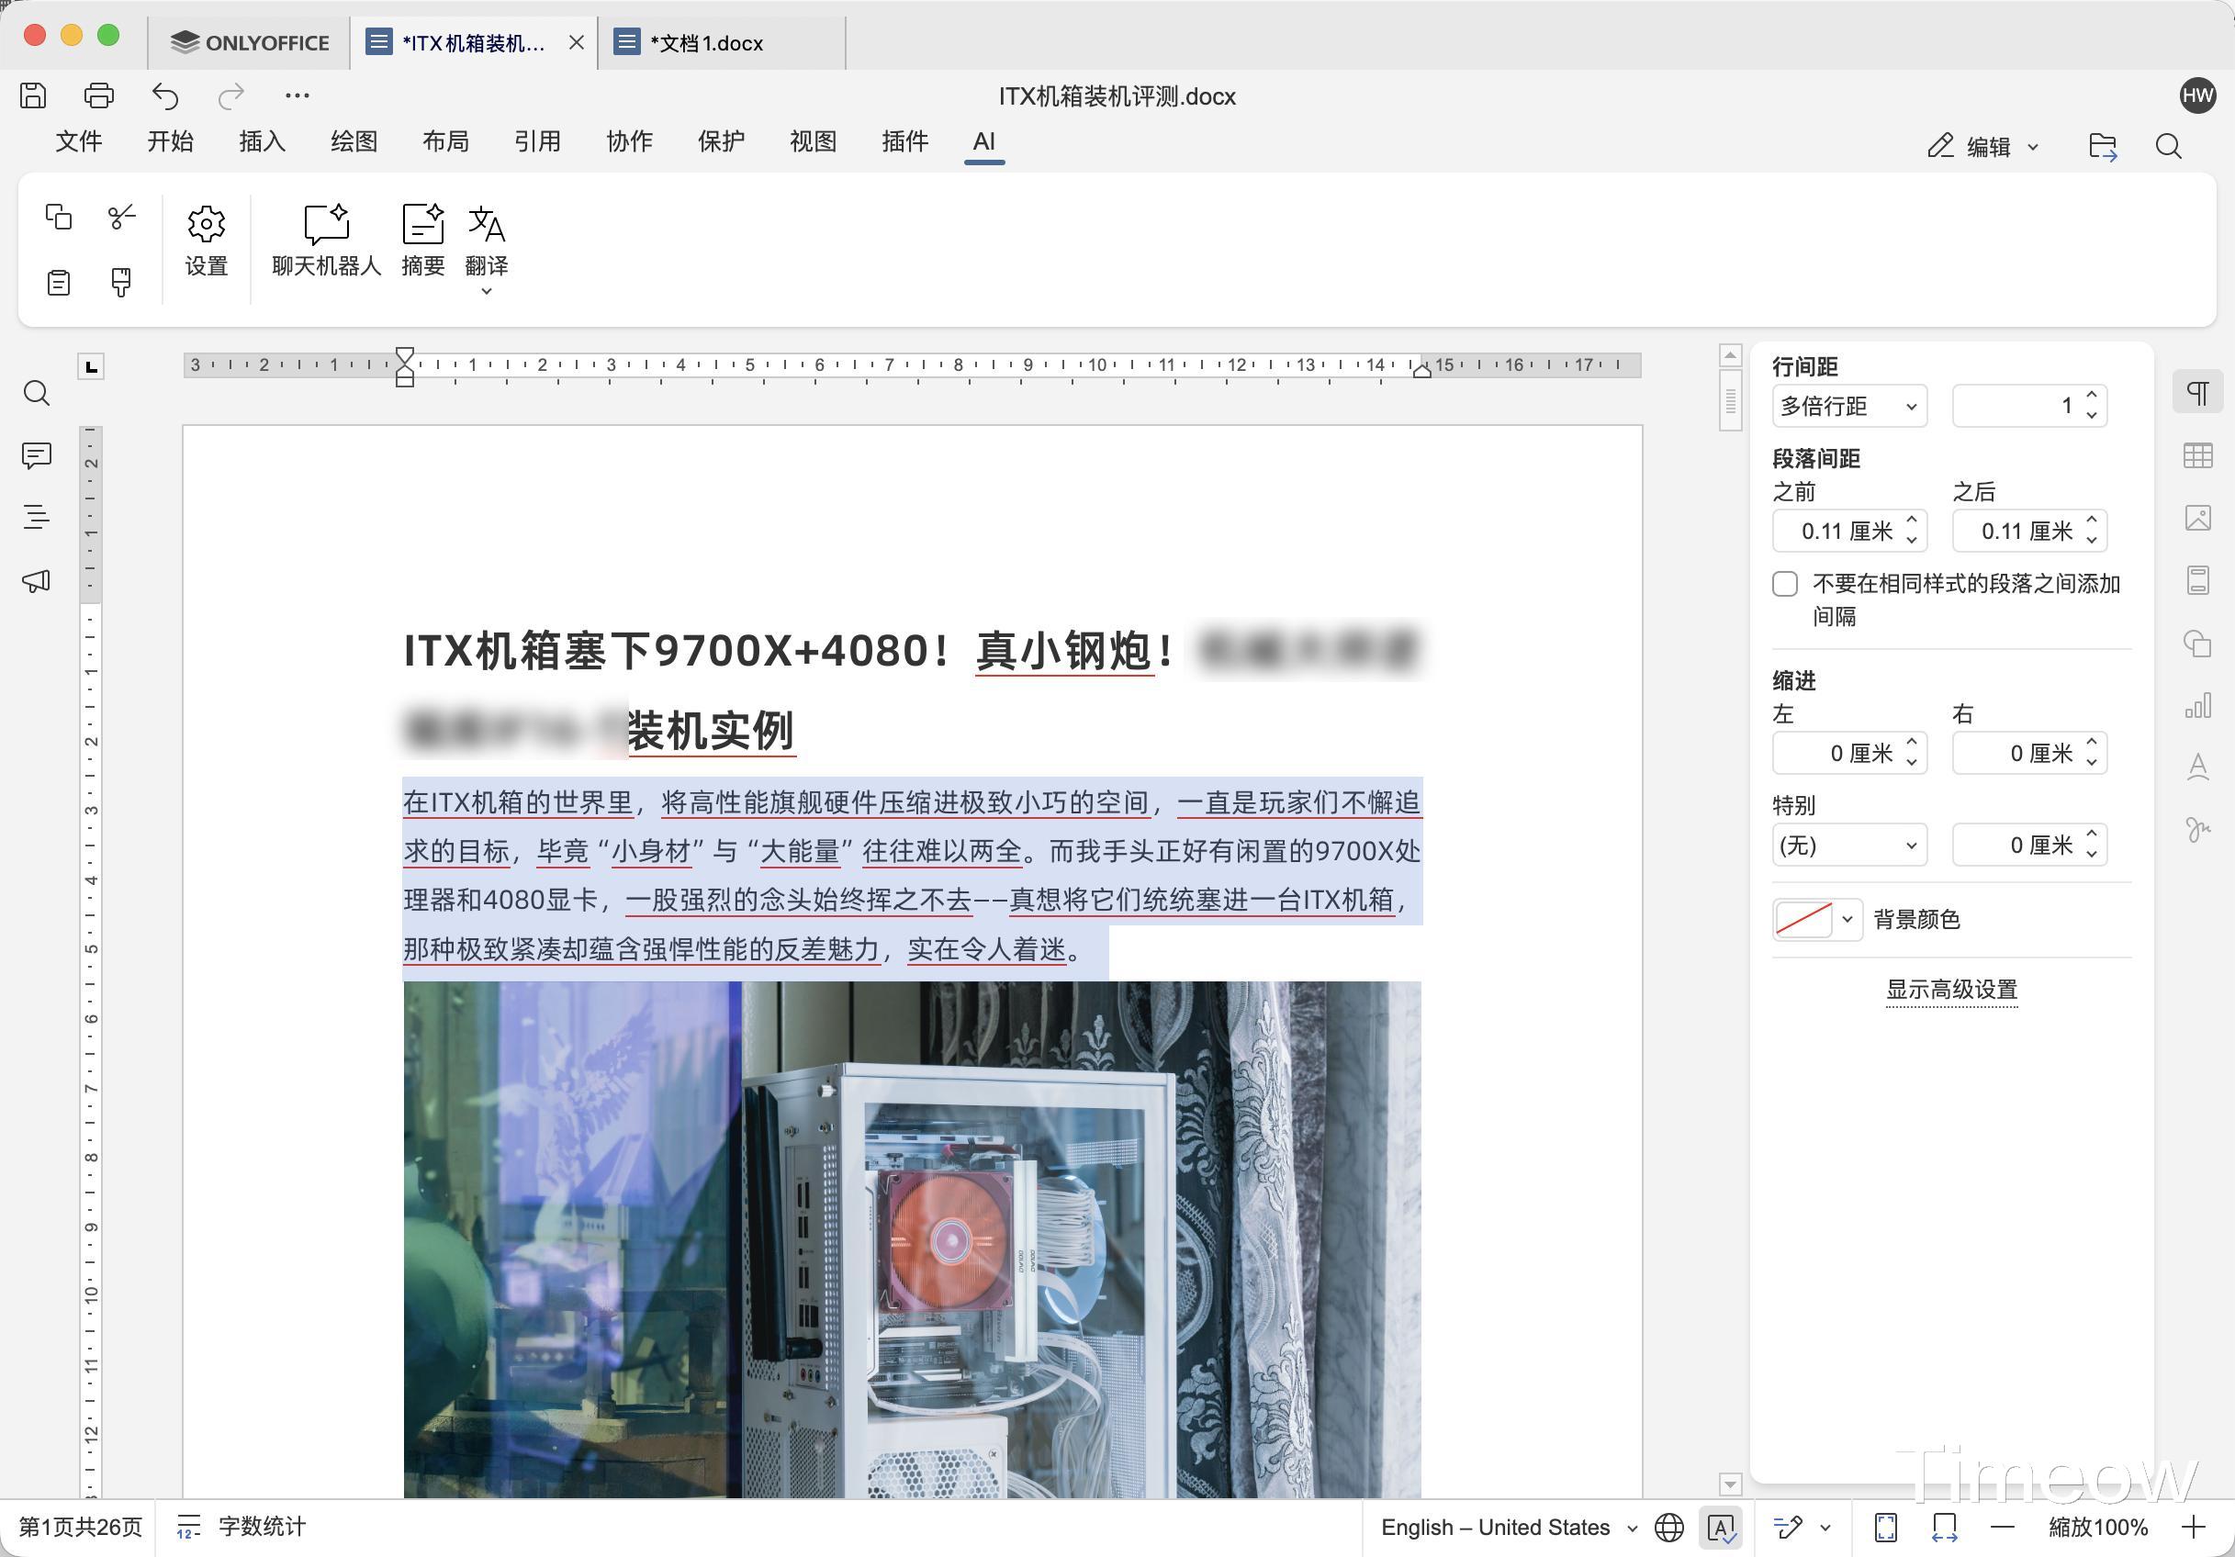Click the print icon in toolbar

click(98, 95)
